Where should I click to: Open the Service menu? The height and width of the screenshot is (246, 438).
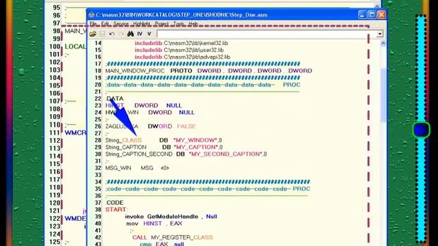point(121,24)
